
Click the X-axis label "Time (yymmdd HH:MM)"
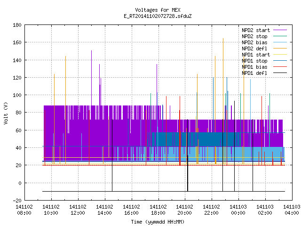tap(158, 222)
